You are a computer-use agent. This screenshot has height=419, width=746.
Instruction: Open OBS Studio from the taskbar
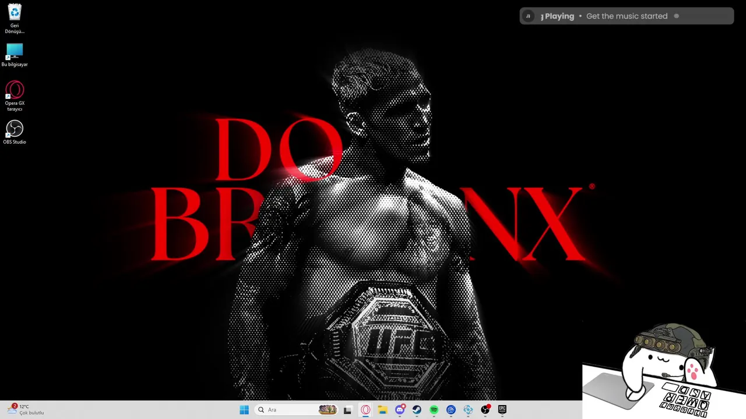coord(485,410)
